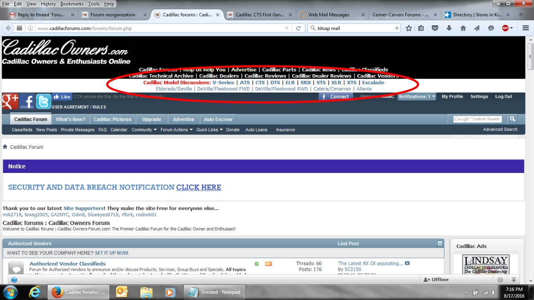534x300 pixels.
Task: Open the Site Supporters link
Action: (83, 208)
